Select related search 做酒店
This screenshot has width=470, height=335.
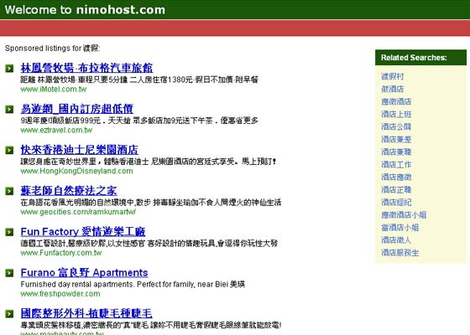click(x=393, y=89)
